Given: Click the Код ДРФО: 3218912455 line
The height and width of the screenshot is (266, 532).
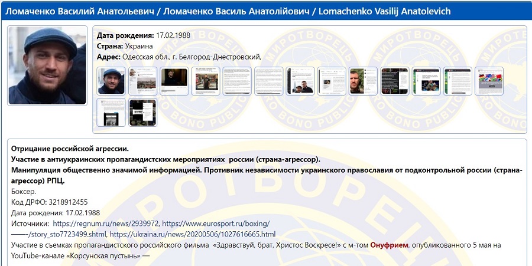Looking at the screenshot, I should pos(50,202).
